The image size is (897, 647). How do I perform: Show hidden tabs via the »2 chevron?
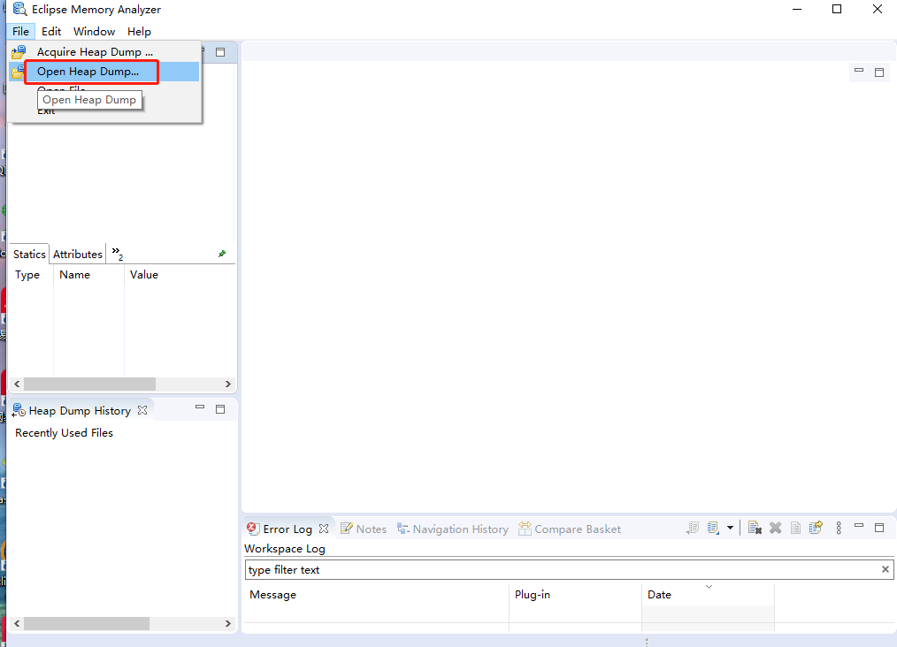coord(118,253)
